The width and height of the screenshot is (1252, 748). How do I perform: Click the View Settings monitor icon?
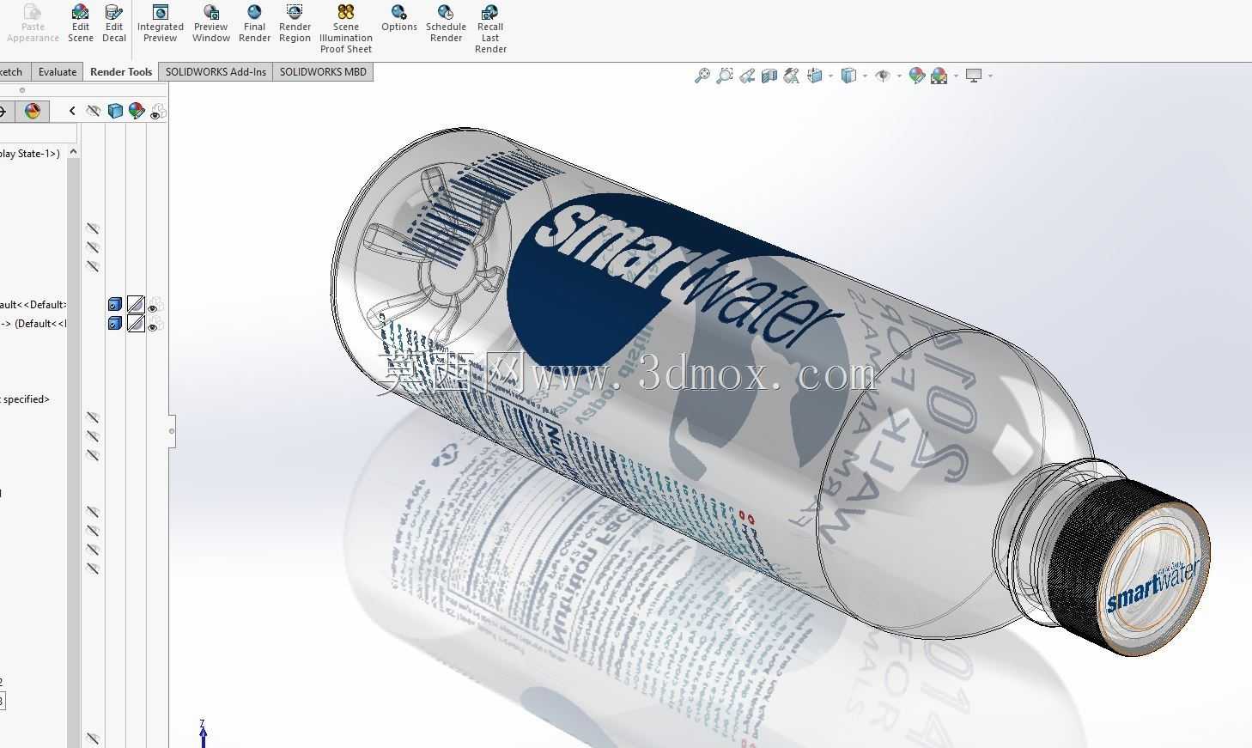[974, 76]
